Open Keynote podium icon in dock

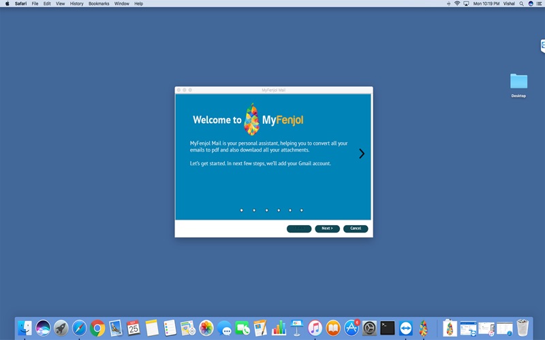(x=297, y=328)
